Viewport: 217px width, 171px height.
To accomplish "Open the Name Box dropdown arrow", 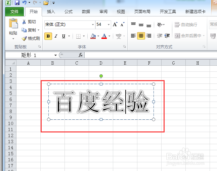I will (55, 55).
